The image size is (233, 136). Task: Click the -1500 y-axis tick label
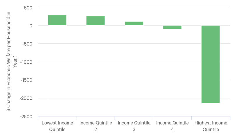[26, 80]
